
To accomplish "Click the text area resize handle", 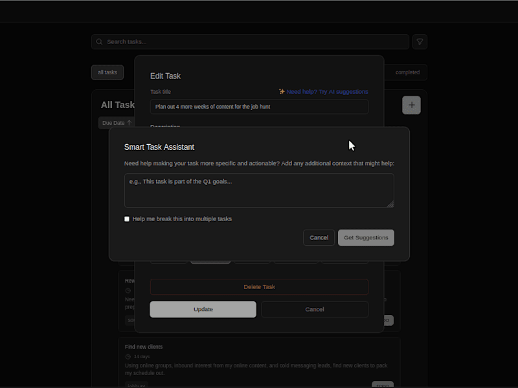I will (390, 204).
